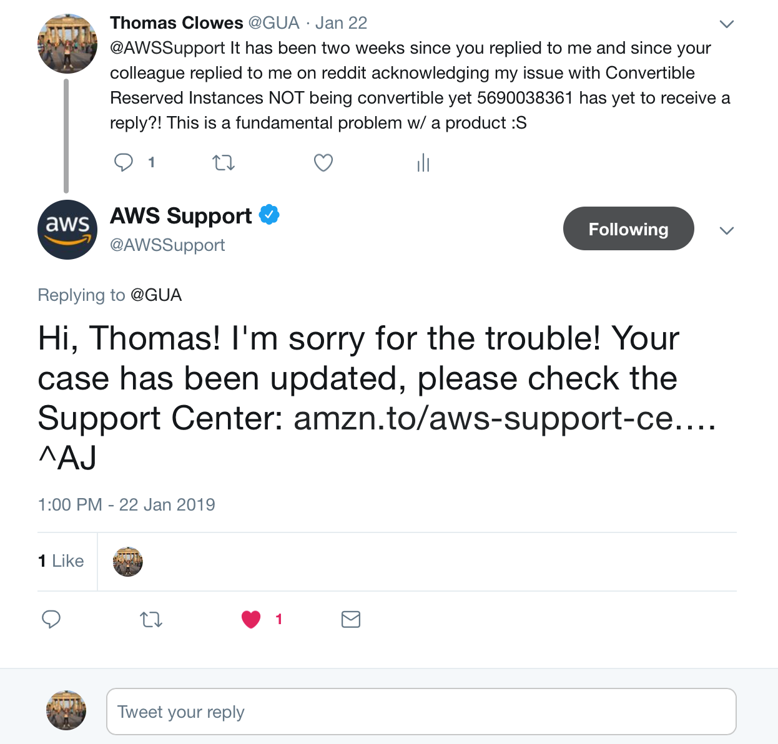Retweet the Thomas Clowes tweet
This screenshot has width=778, height=744.
224,163
